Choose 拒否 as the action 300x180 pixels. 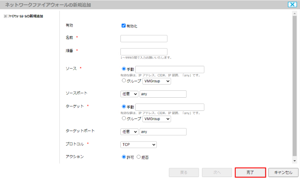(x=138, y=157)
